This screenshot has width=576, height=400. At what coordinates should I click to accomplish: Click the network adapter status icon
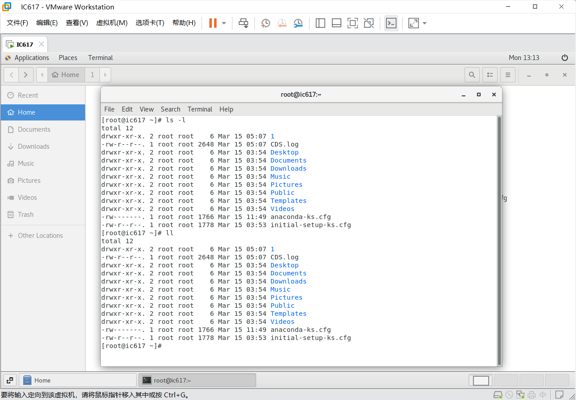click(520, 395)
